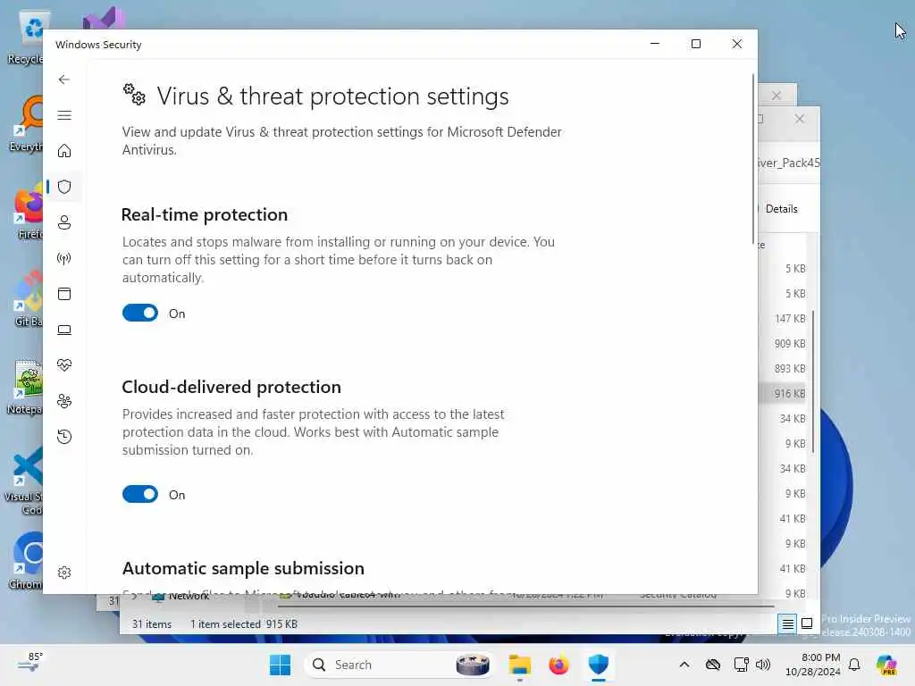Go back with the back arrow
The image size is (915, 686).
tap(64, 79)
